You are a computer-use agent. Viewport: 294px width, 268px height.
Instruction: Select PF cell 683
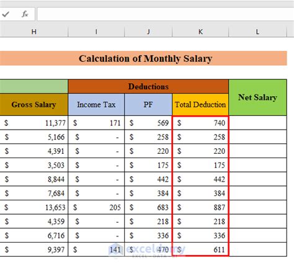[x=148, y=207]
